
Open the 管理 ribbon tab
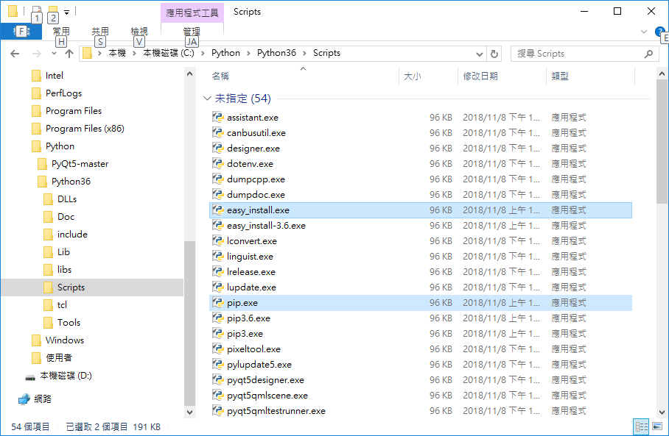tap(192, 32)
